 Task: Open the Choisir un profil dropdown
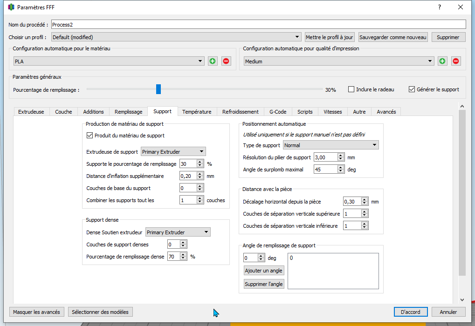click(x=176, y=37)
